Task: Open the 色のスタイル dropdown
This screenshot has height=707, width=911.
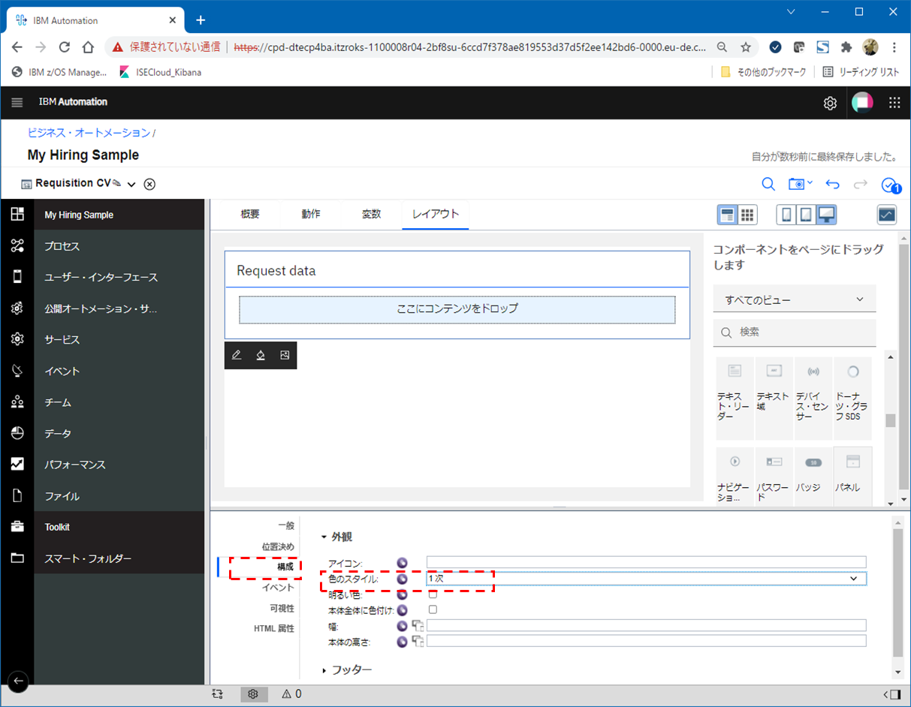Action: (x=647, y=579)
